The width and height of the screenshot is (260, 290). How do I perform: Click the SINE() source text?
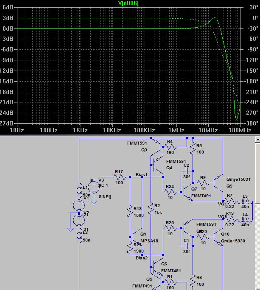point(105,196)
